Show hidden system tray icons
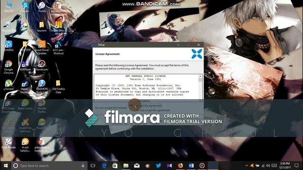The height and width of the screenshot is (170, 303). (x=247, y=166)
